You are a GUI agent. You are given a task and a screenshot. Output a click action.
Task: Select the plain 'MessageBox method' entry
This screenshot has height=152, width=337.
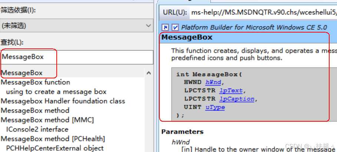coord(35,111)
